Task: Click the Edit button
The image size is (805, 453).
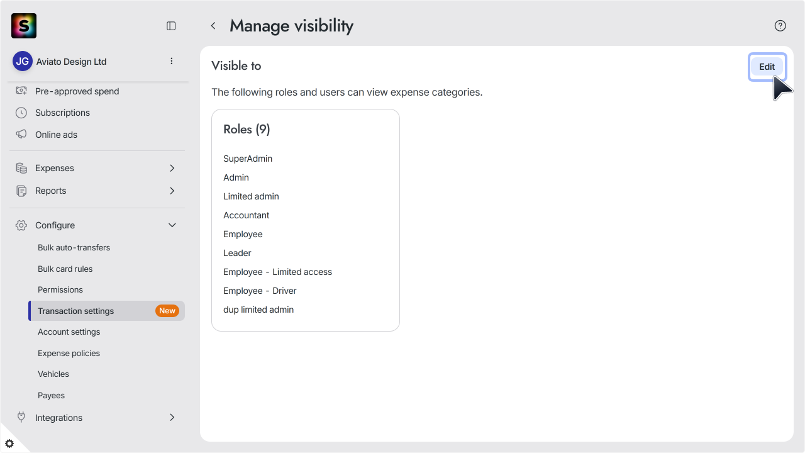Action: 767,67
